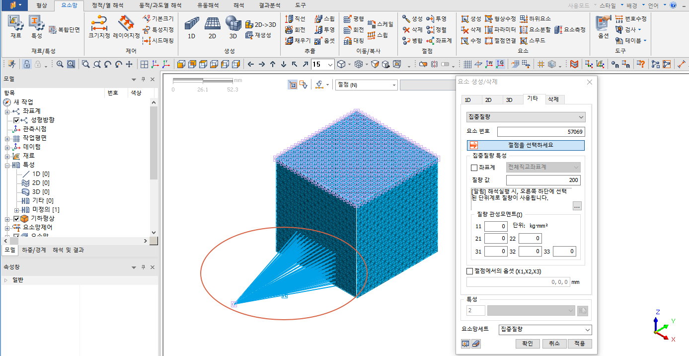Enable the 절점에서의 옵셋 checkbox

(470, 271)
